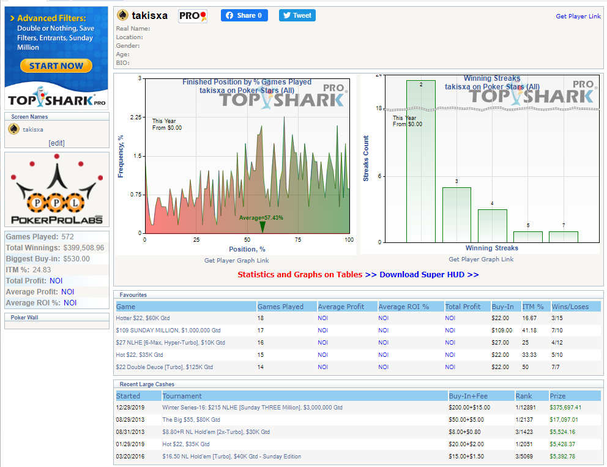Open the PokerProLabs logo banner

(57, 189)
